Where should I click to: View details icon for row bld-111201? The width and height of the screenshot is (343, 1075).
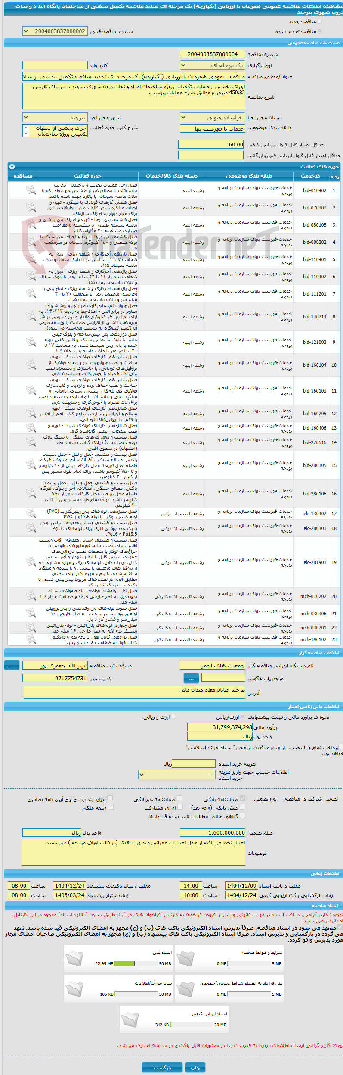(31, 293)
